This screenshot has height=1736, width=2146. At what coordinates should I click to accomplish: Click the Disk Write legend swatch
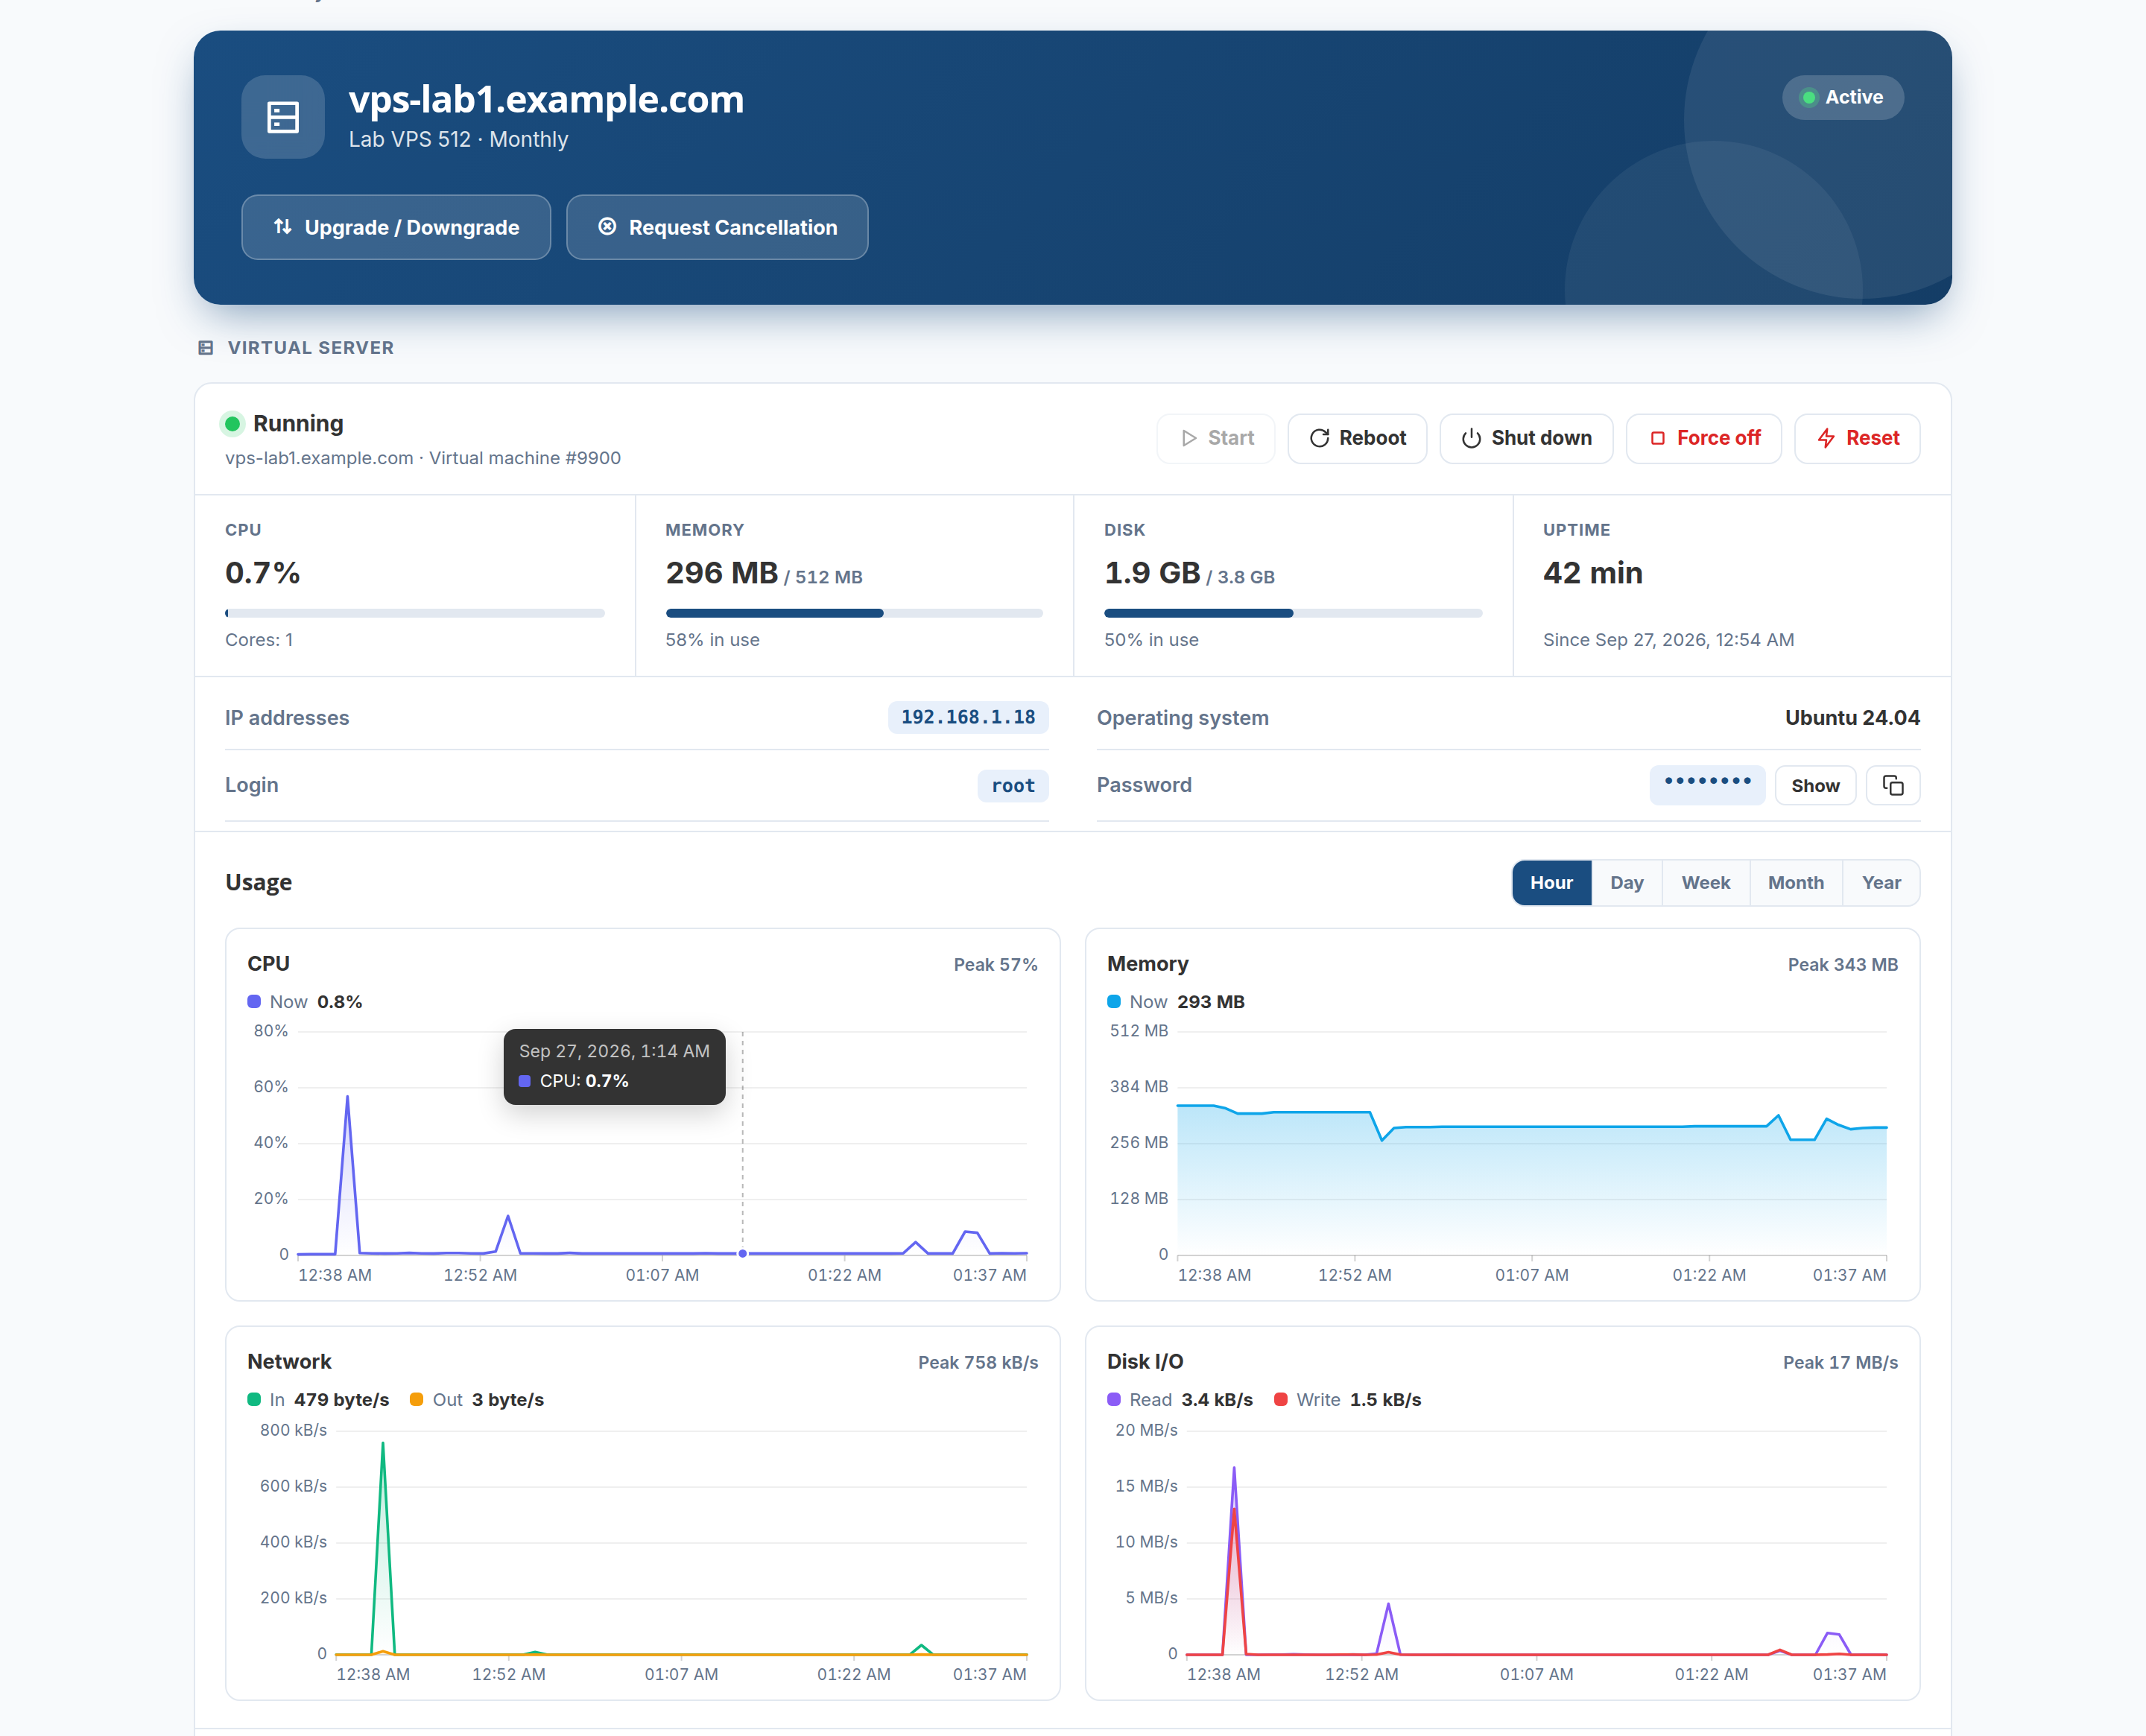(x=1281, y=1399)
